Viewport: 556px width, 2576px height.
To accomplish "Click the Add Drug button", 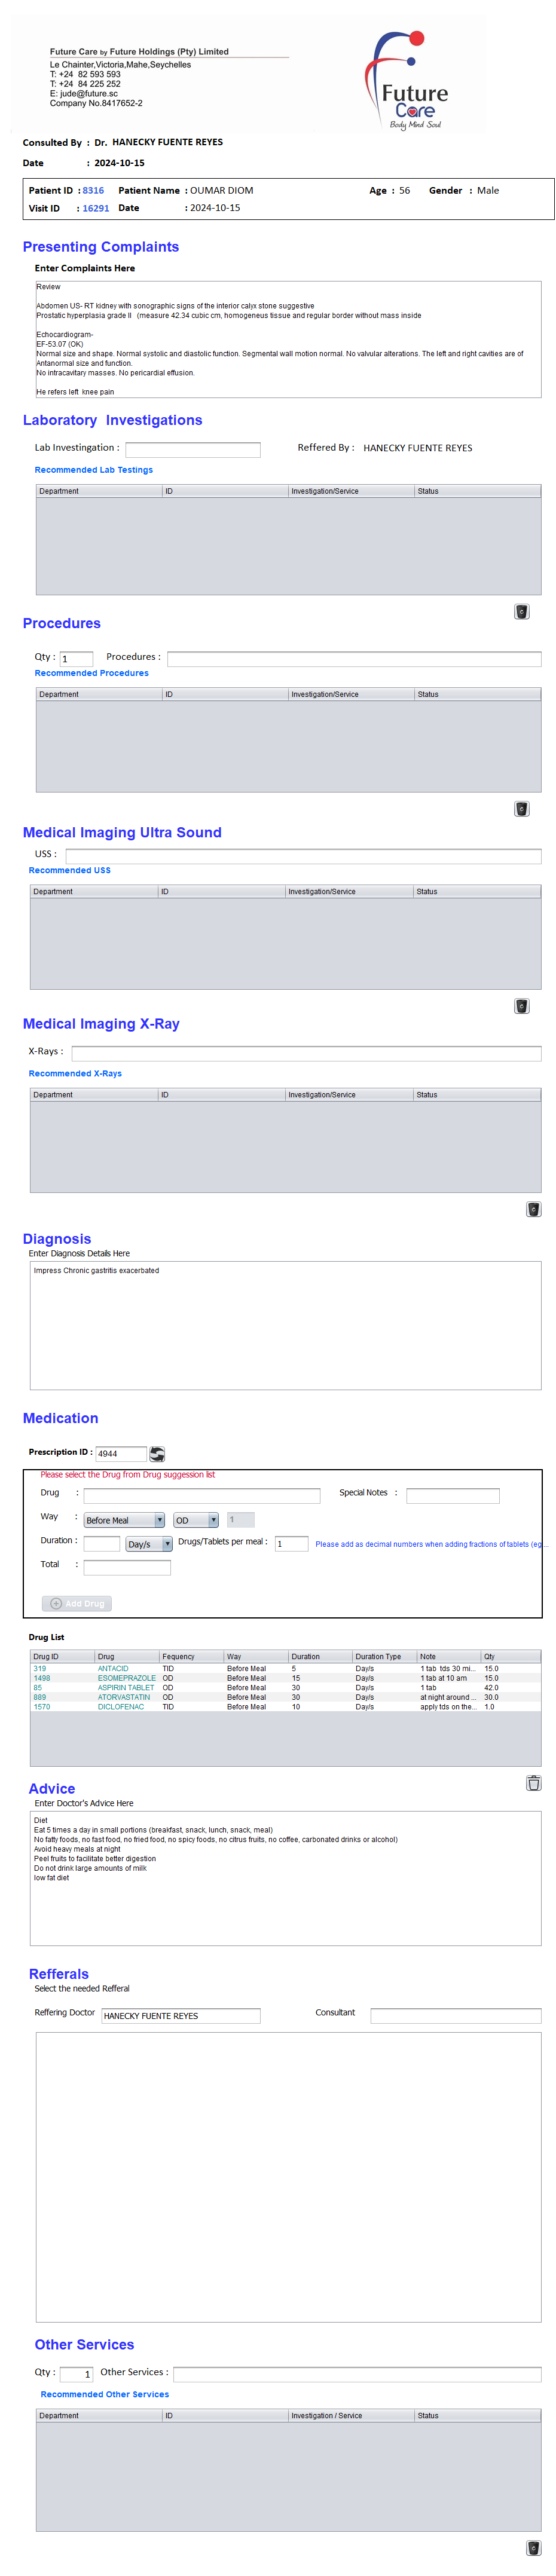I will [x=77, y=1602].
